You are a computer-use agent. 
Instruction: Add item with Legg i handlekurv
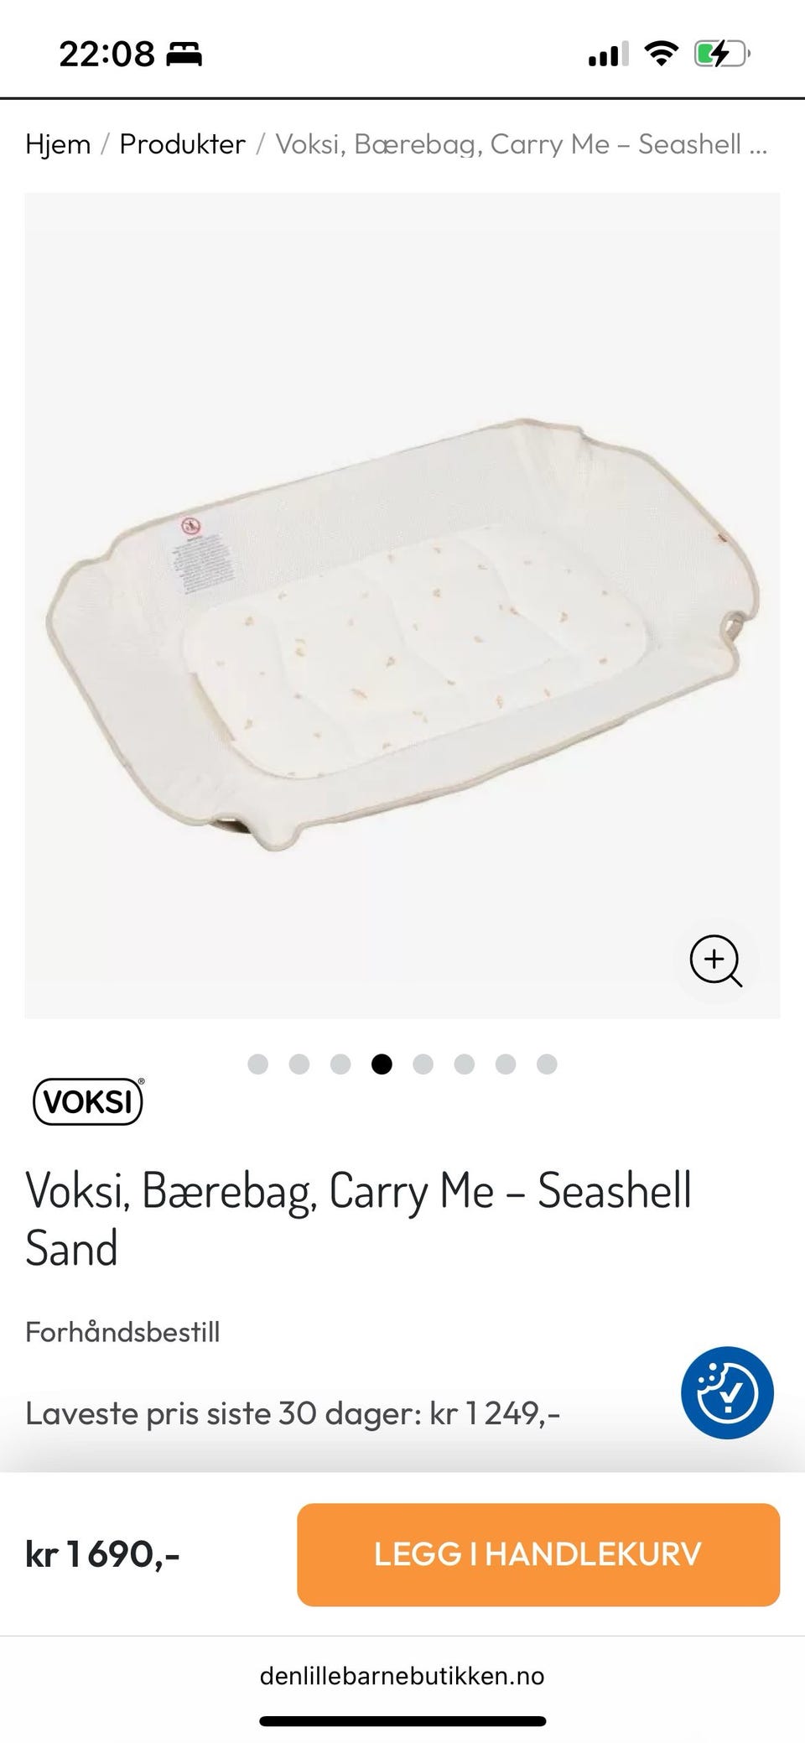coord(538,1554)
